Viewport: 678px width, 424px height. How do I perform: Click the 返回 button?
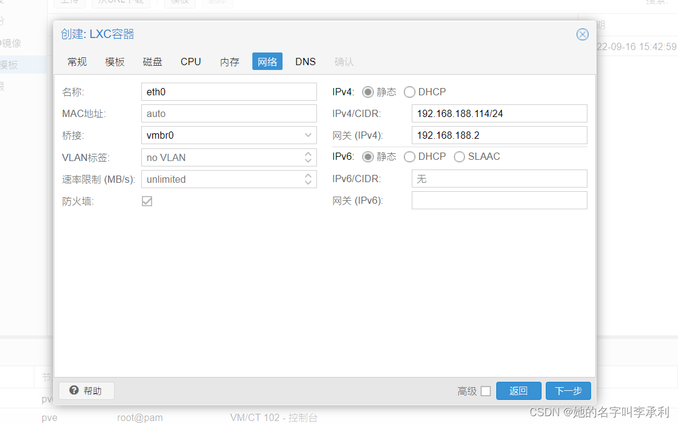(518, 391)
